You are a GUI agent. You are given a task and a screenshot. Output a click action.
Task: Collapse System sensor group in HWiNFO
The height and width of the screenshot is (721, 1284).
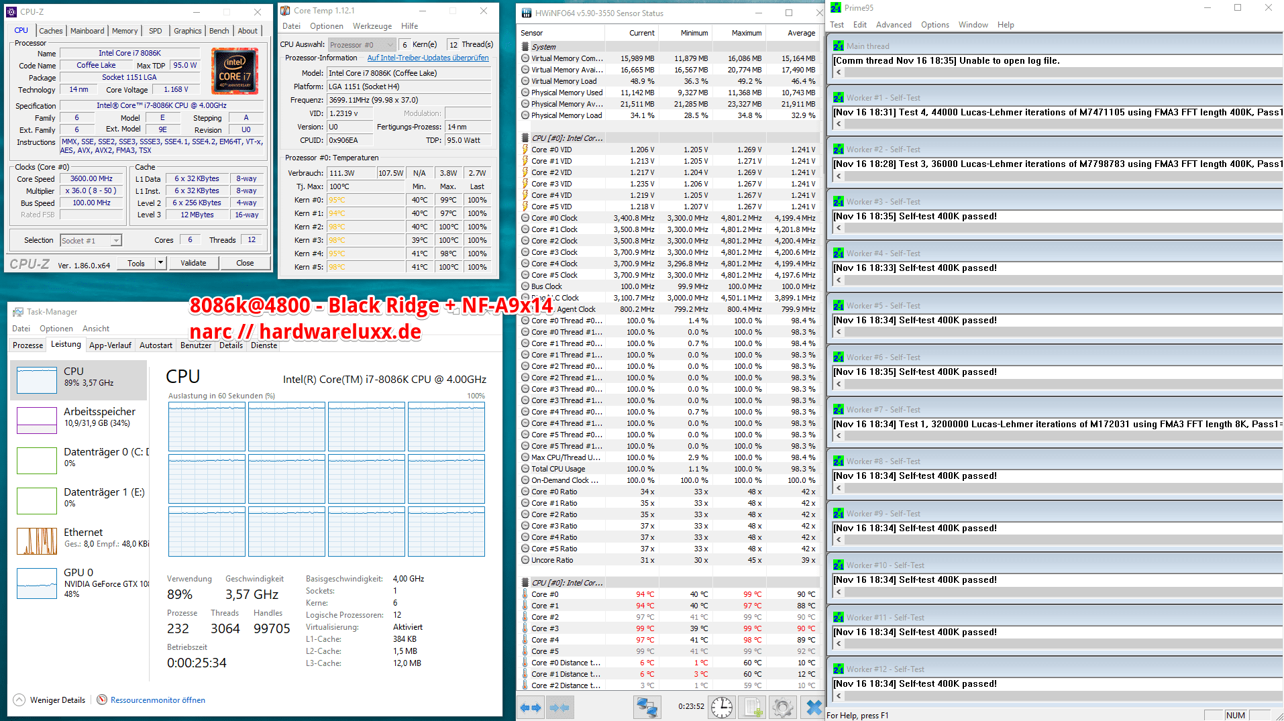526,47
